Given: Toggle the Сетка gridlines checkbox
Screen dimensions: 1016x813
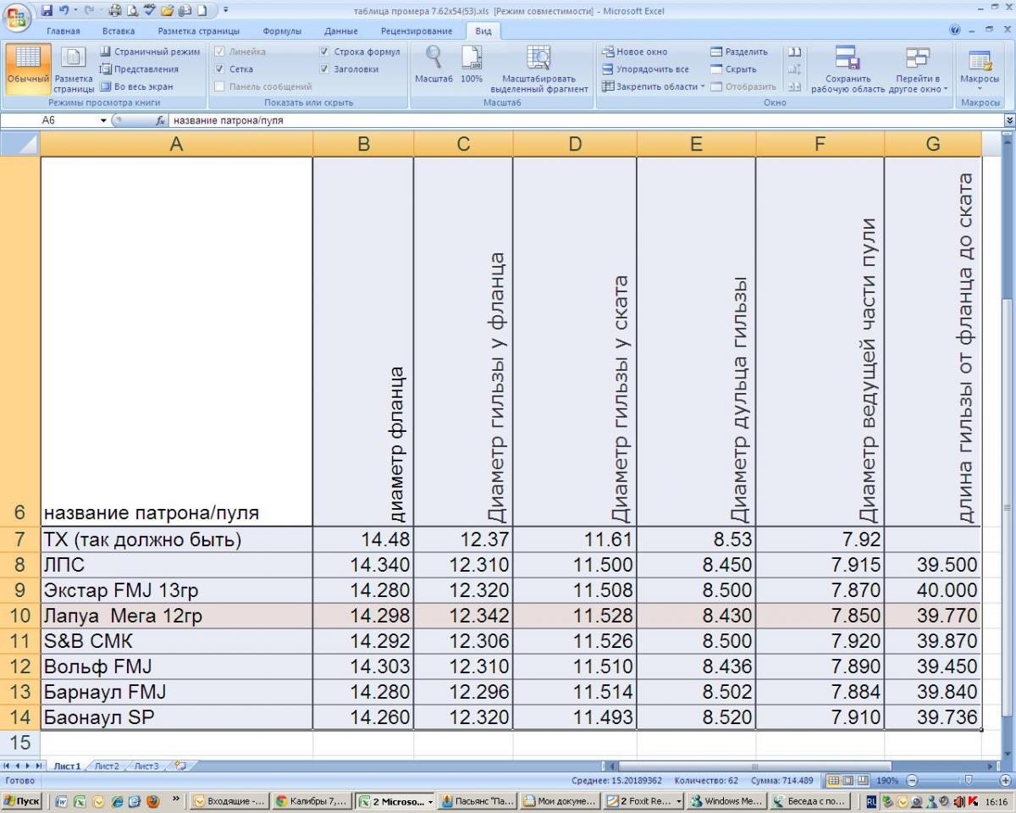Looking at the screenshot, I should point(220,69).
